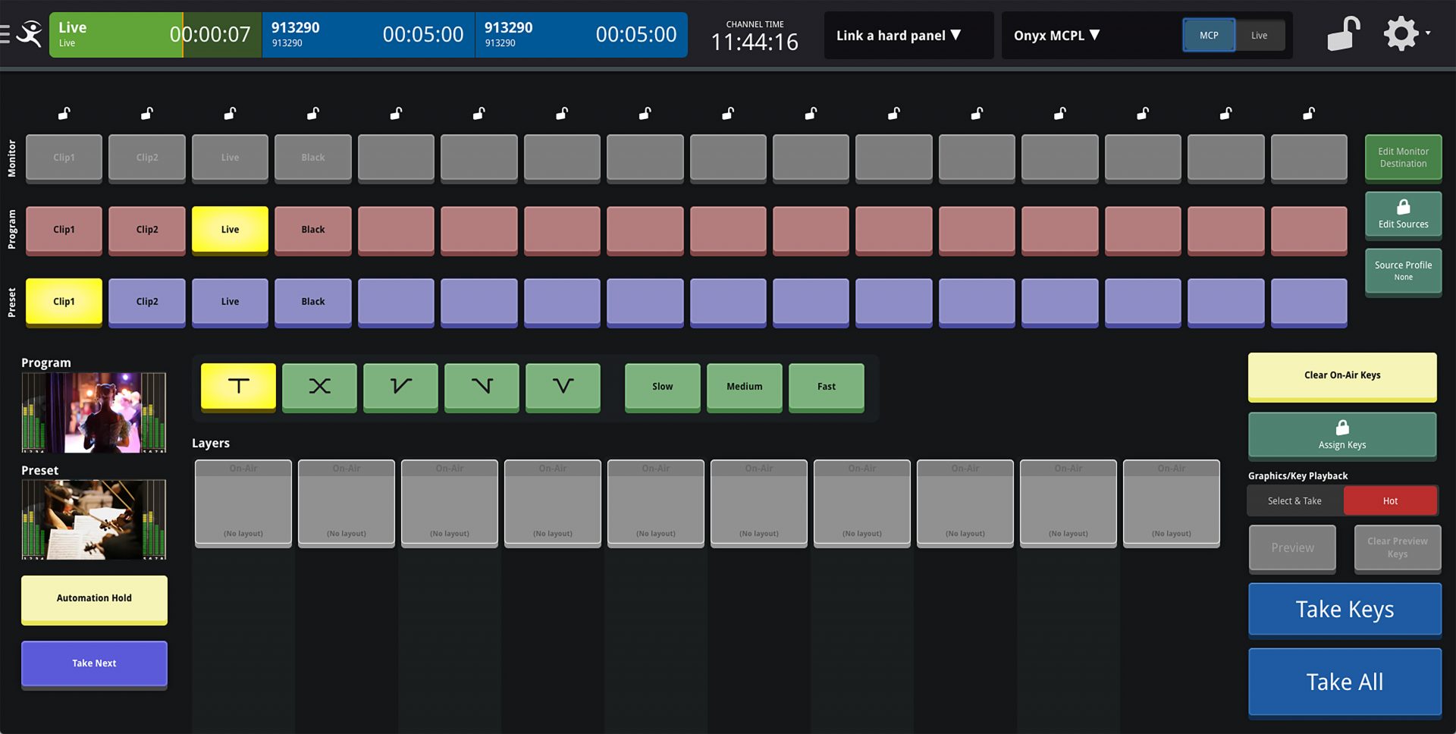Activate Automation Hold
Viewport: 1456px width, 734px height.
point(93,598)
